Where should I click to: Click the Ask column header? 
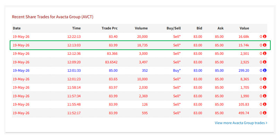click(x=220, y=28)
